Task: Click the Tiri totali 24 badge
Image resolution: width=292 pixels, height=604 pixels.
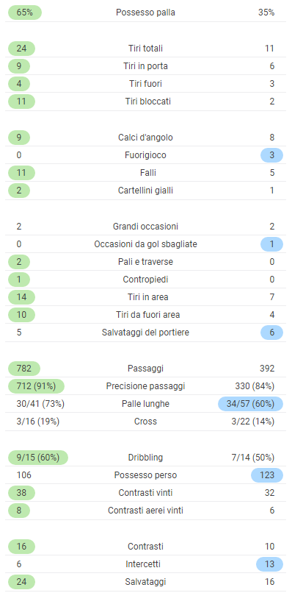Action: point(21,48)
